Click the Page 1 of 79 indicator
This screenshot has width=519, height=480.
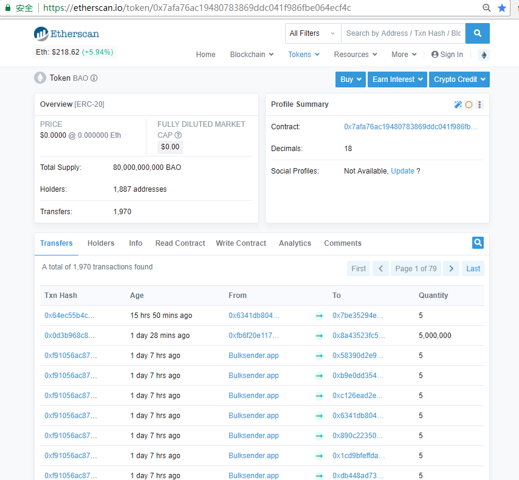point(416,268)
